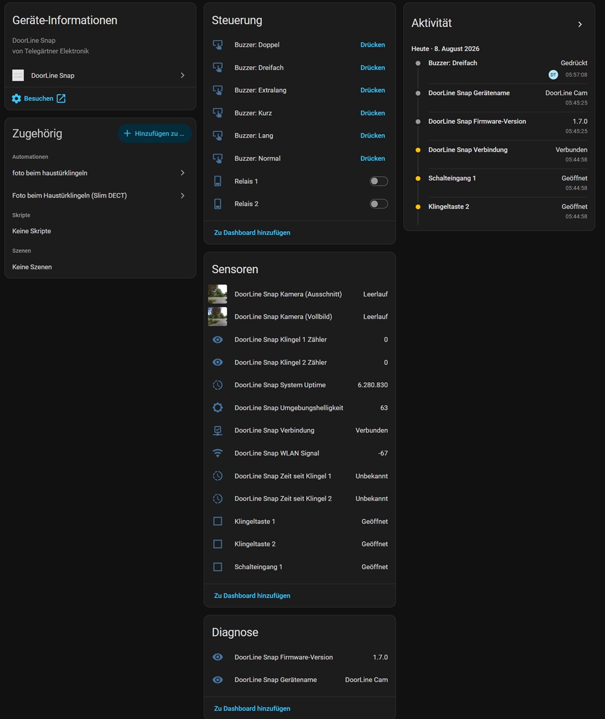Click the clock icon for System Uptime

coord(217,385)
